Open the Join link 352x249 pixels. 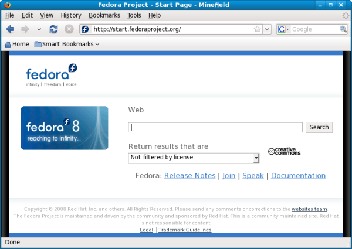coord(229,176)
